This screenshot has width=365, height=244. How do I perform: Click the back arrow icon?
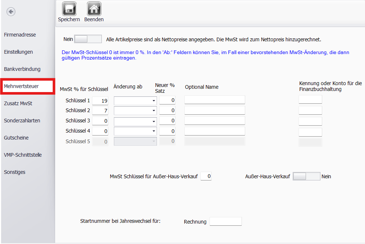[11, 12]
